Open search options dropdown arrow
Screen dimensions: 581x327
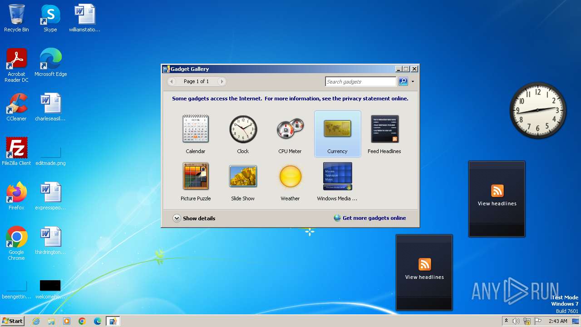[413, 82]
